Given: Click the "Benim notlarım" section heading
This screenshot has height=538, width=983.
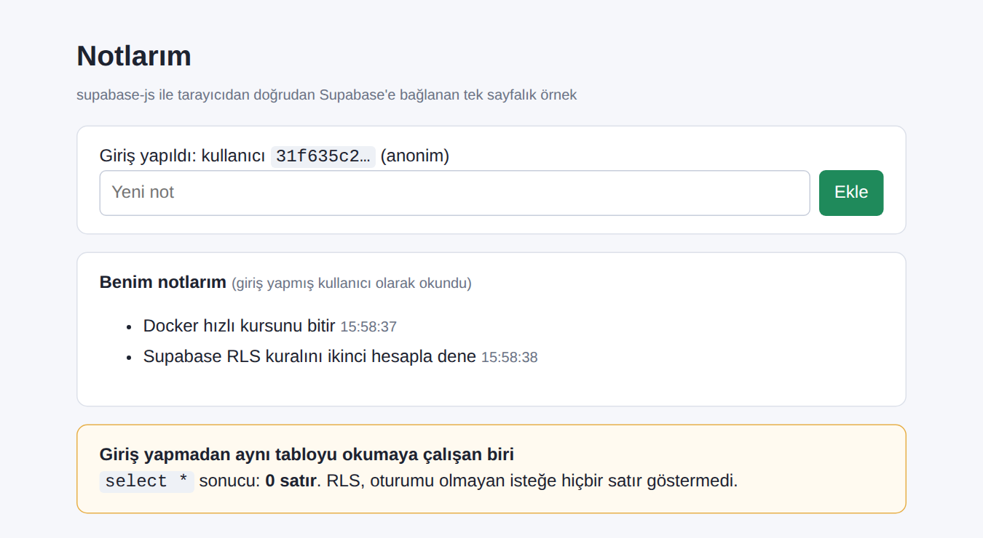Looking at the screenshot, I should tap(163, 282).
